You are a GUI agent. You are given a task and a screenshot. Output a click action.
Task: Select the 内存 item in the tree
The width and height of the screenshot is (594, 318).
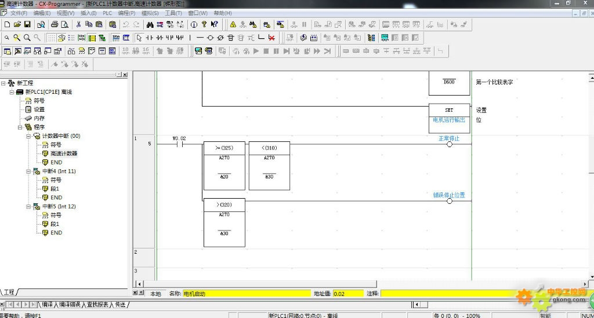coord(39,118)
